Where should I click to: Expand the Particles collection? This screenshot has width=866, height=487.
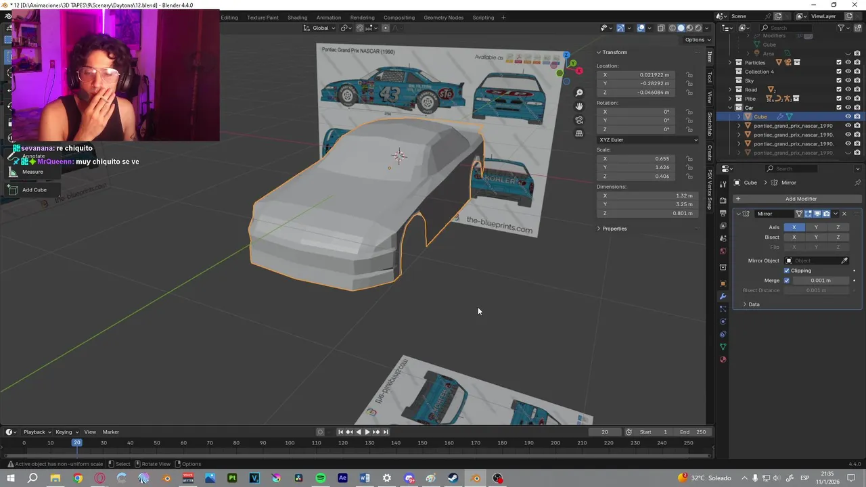tap(730, 62)
